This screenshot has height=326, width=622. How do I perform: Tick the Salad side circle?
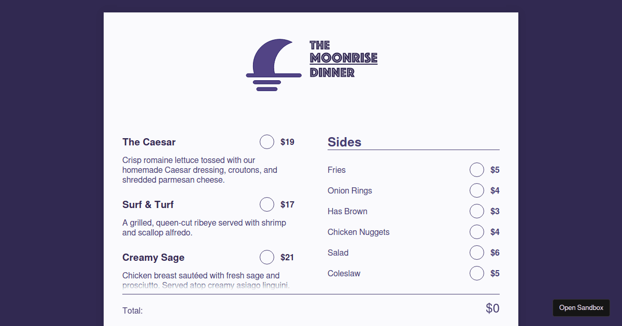tap(477, 253)
